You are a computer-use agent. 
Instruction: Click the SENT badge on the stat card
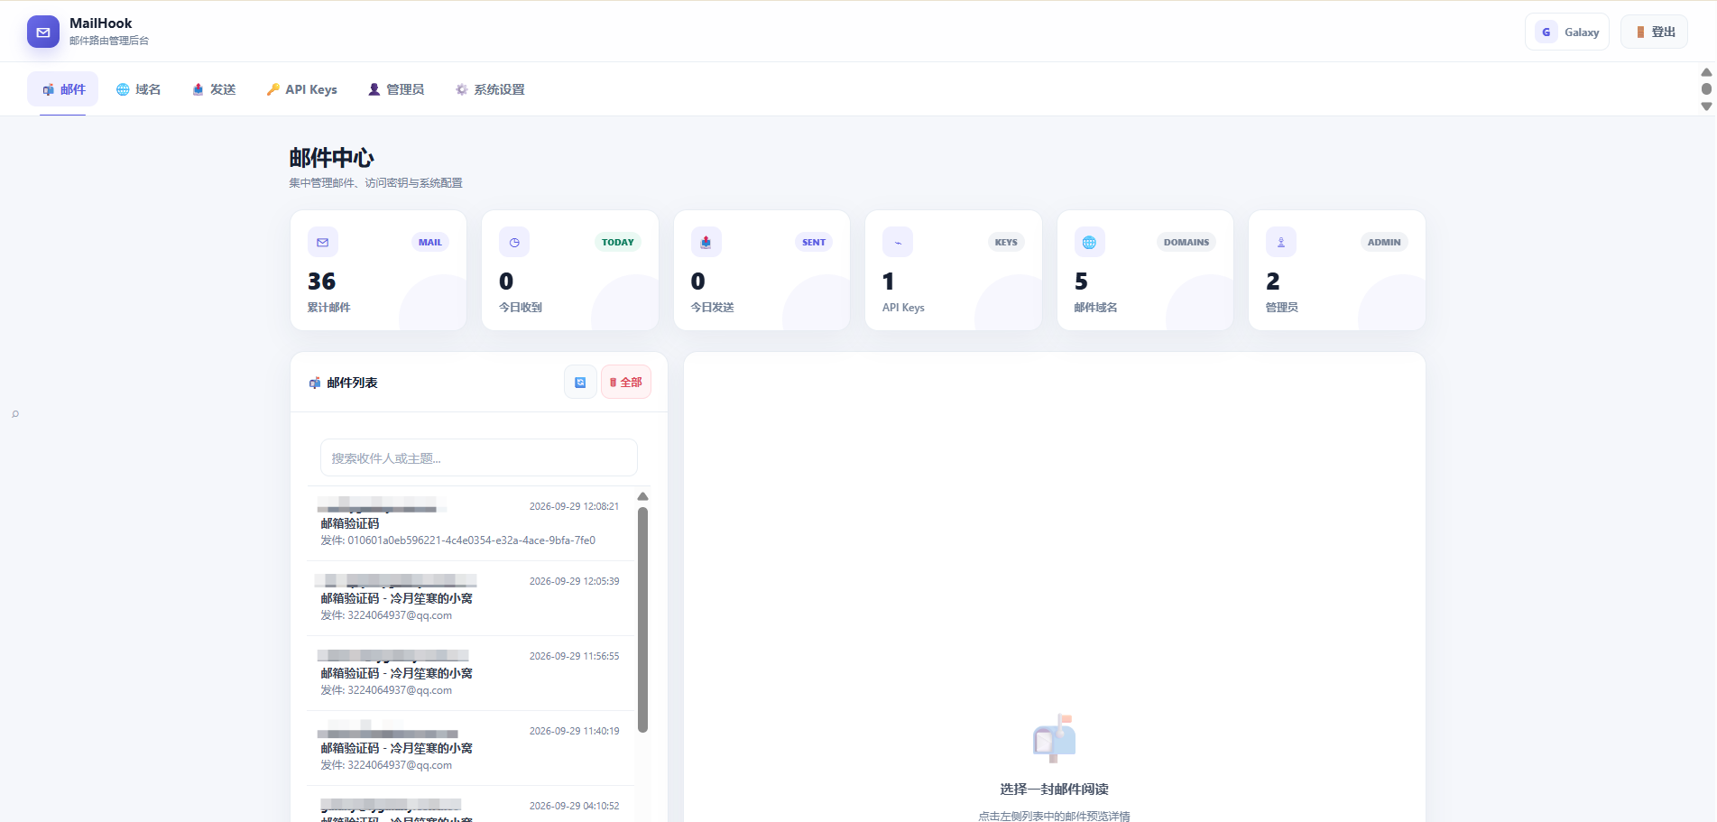point(814,242)
